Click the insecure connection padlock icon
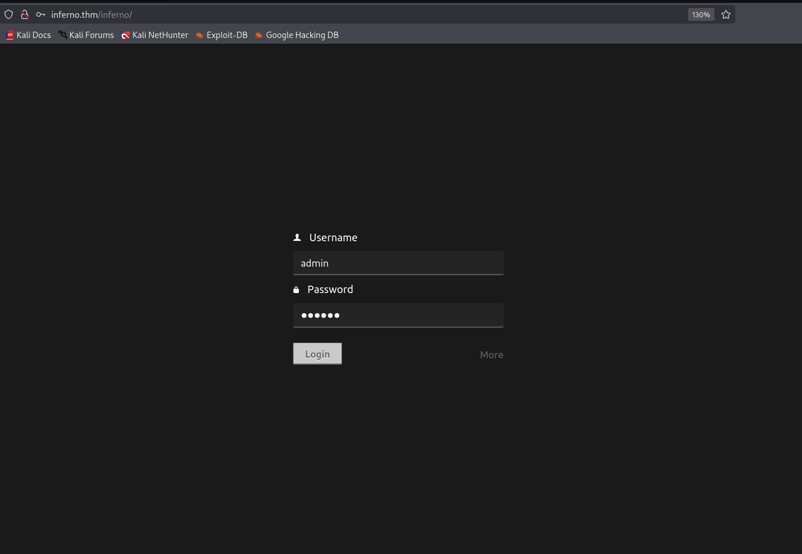The image size is (802, 554). [x=25, y=14]
